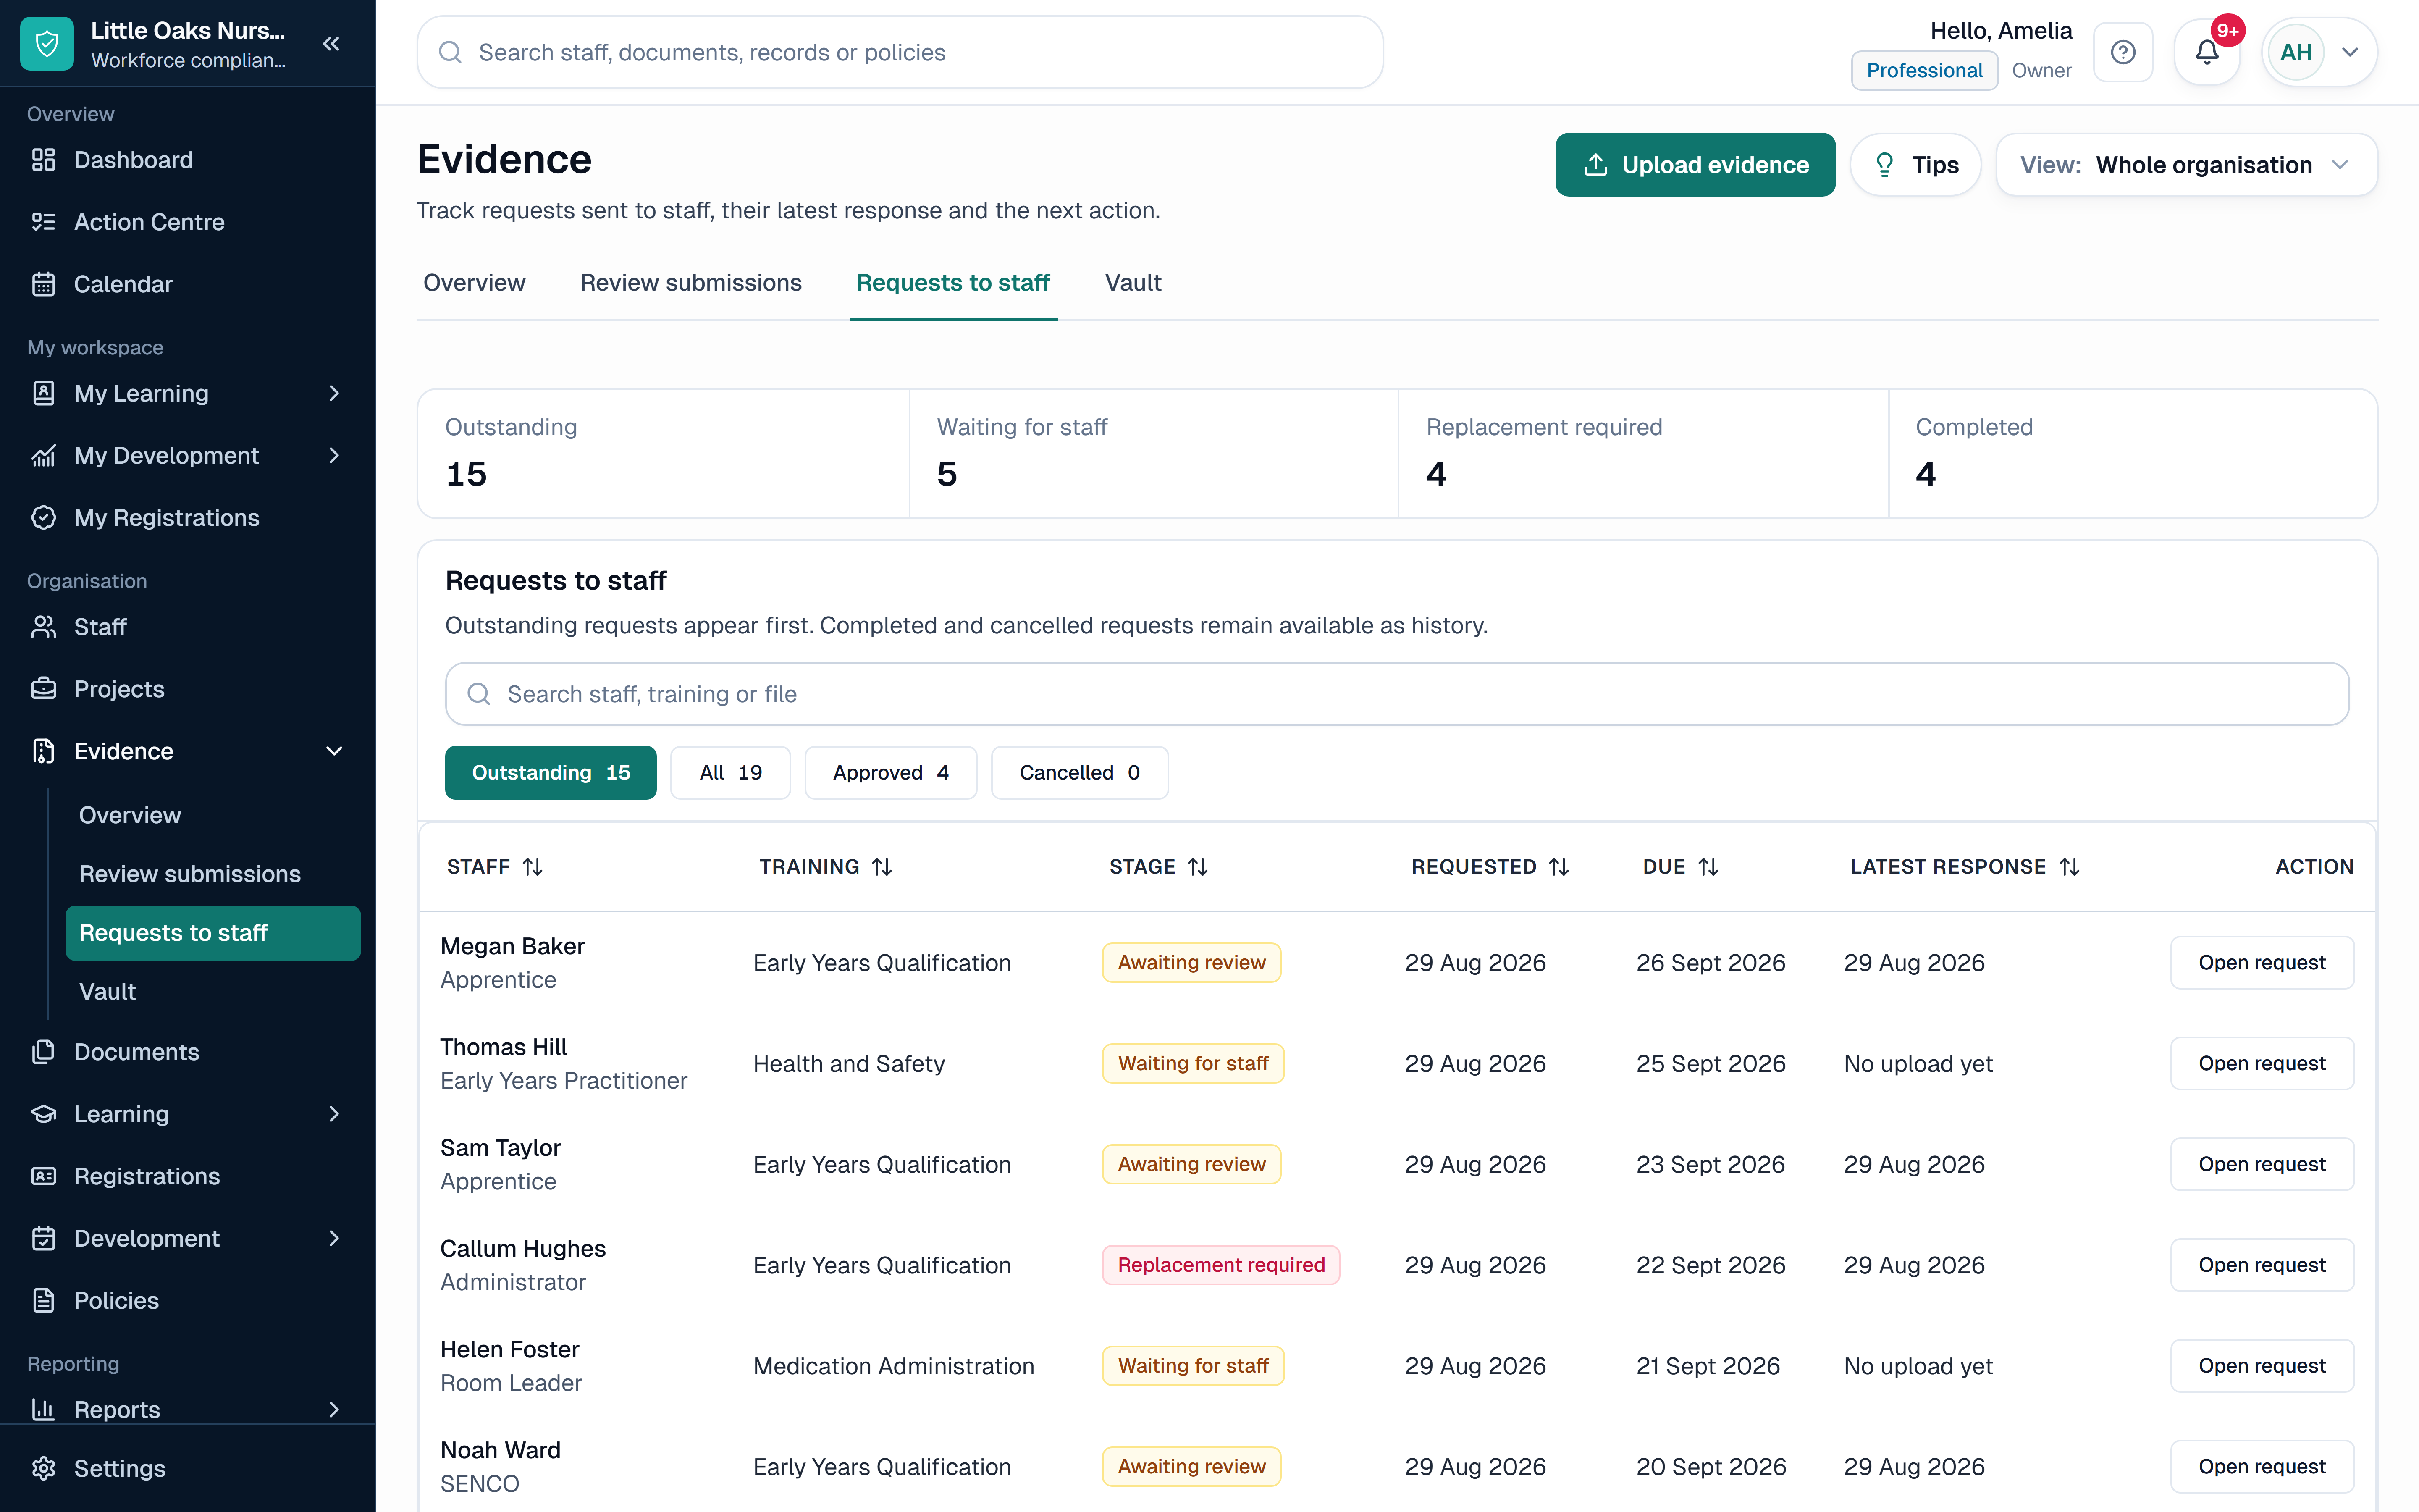Focus the global search staff, documents field
This screenshot has width=2419, height=1512.
click(900, 52)
